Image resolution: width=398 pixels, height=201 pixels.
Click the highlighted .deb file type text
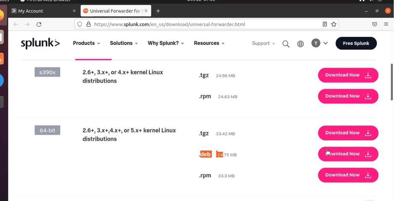coord(205,154)
